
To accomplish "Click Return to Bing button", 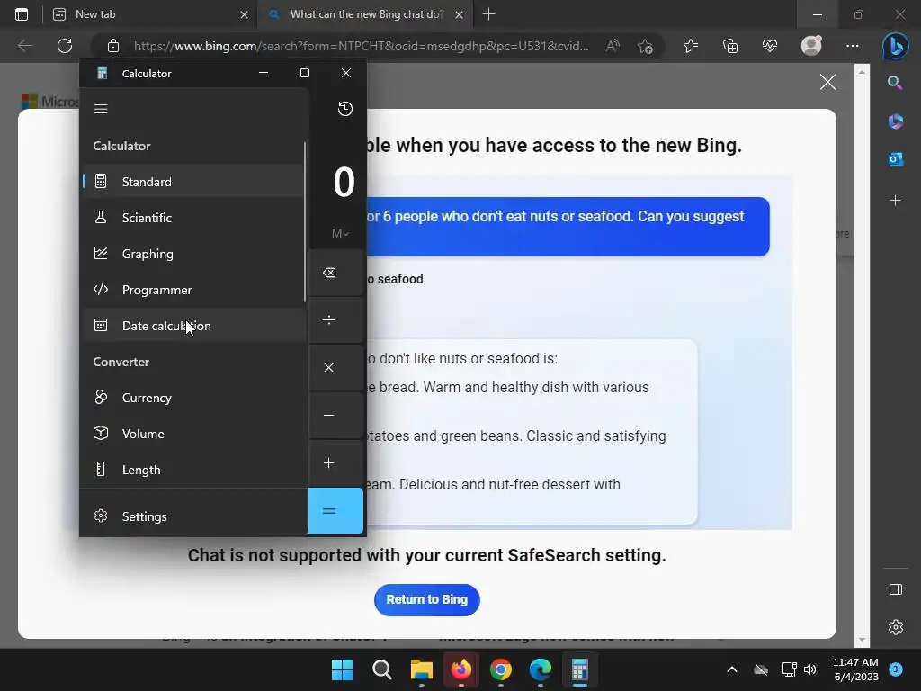I will [x=427, y=600].
